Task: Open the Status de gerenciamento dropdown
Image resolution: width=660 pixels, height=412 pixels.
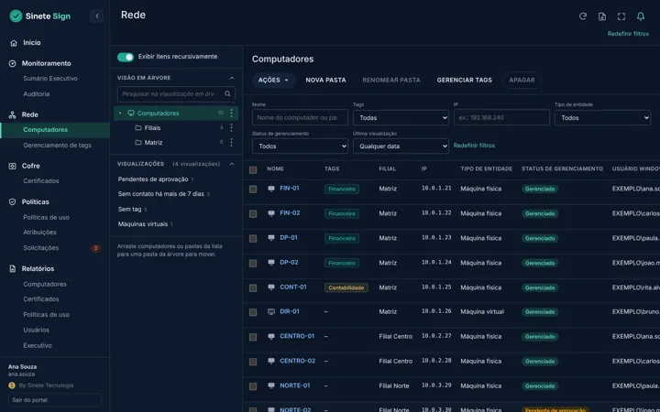Action: 300,146
